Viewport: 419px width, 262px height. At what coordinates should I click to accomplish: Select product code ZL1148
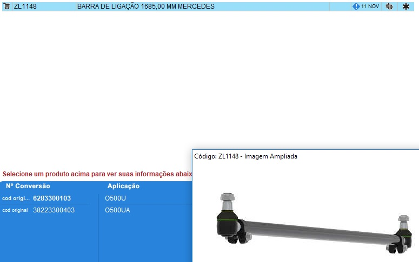pos(25,6)
